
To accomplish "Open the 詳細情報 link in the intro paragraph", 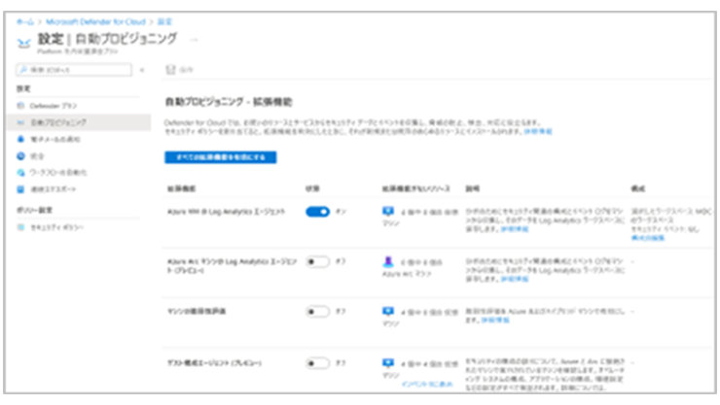I will 538,131.
